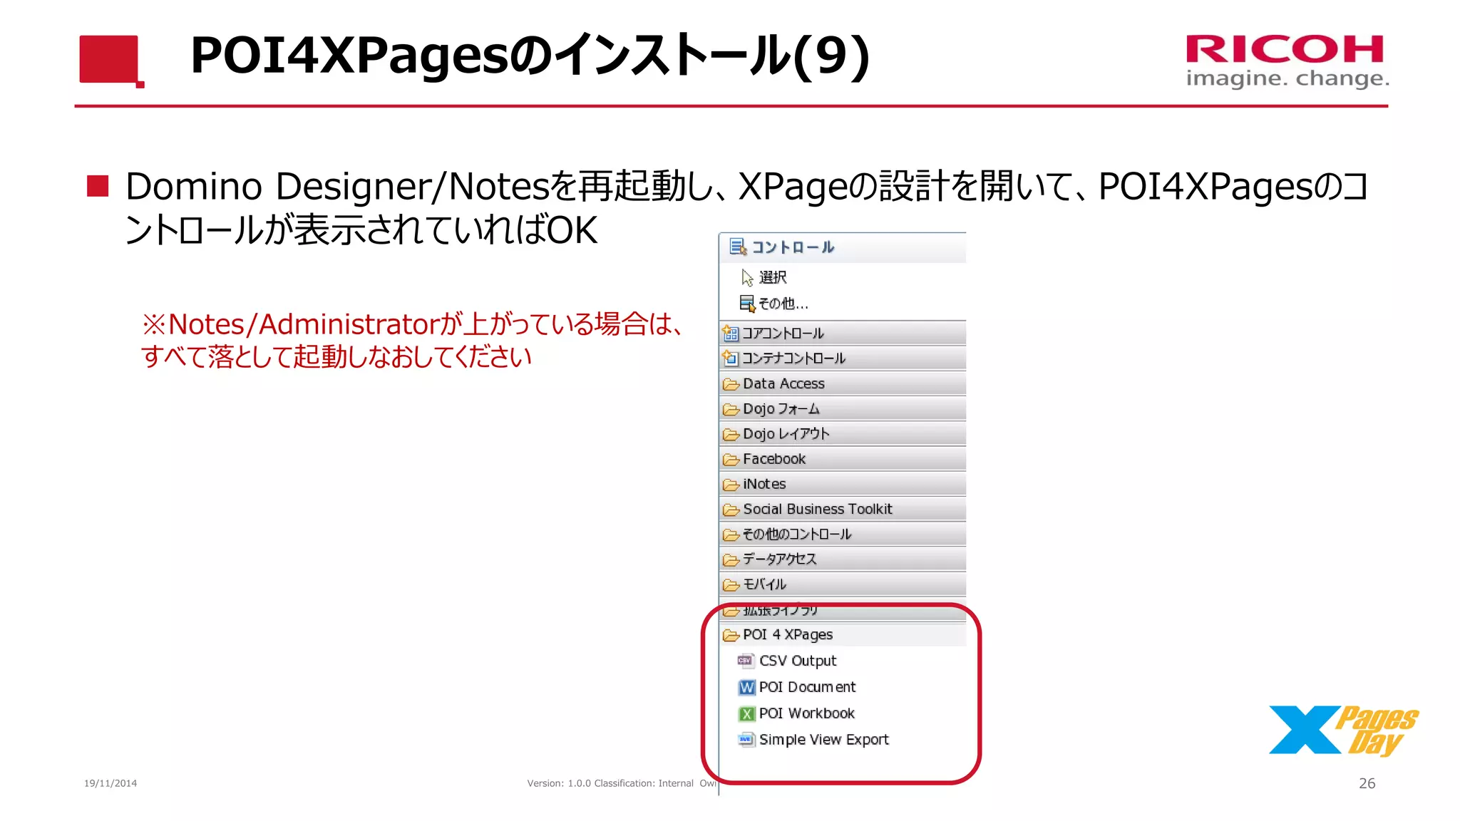Expand the Facebook drawer
1460x821 pixels.
843,459
